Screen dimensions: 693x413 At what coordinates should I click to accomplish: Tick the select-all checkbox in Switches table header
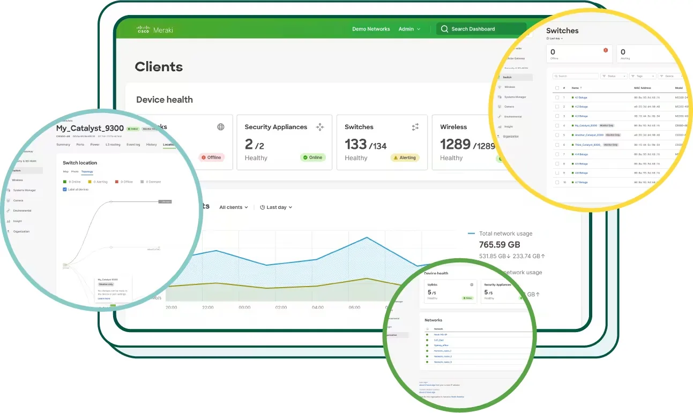coord(557,88)
